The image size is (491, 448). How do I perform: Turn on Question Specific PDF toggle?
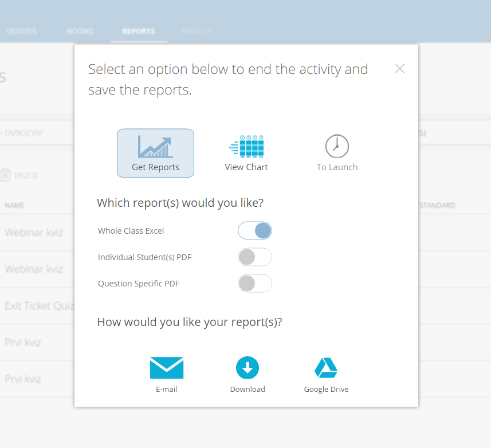(x=255, y=284)
